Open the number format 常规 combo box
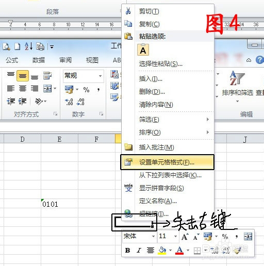The height and width of the screenshot is (266, 264). pyautogui.click(x=84, y=76)
